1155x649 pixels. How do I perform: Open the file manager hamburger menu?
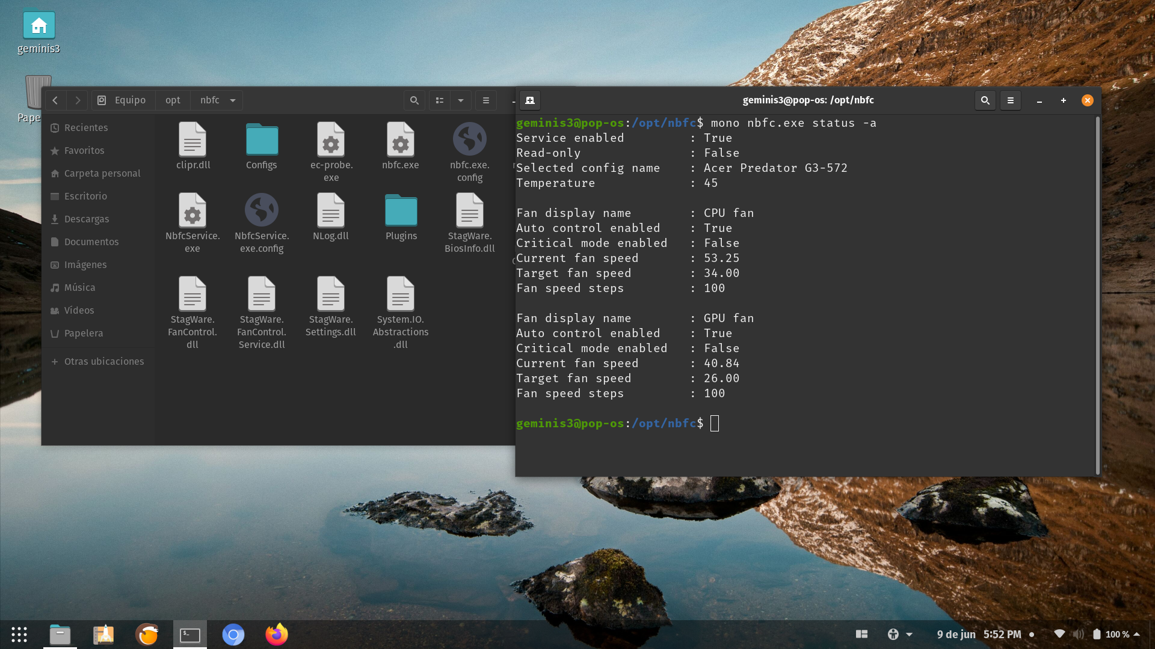pyautogui.click(x=486, y=100)
